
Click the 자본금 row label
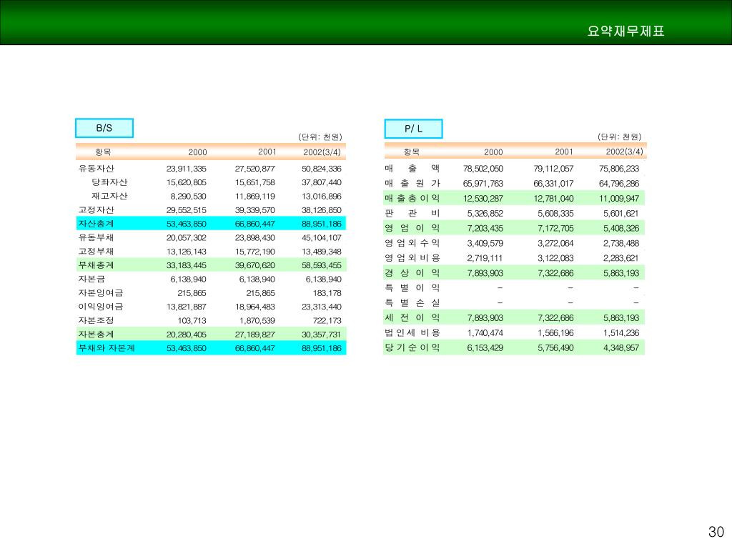tap(91, 280)
